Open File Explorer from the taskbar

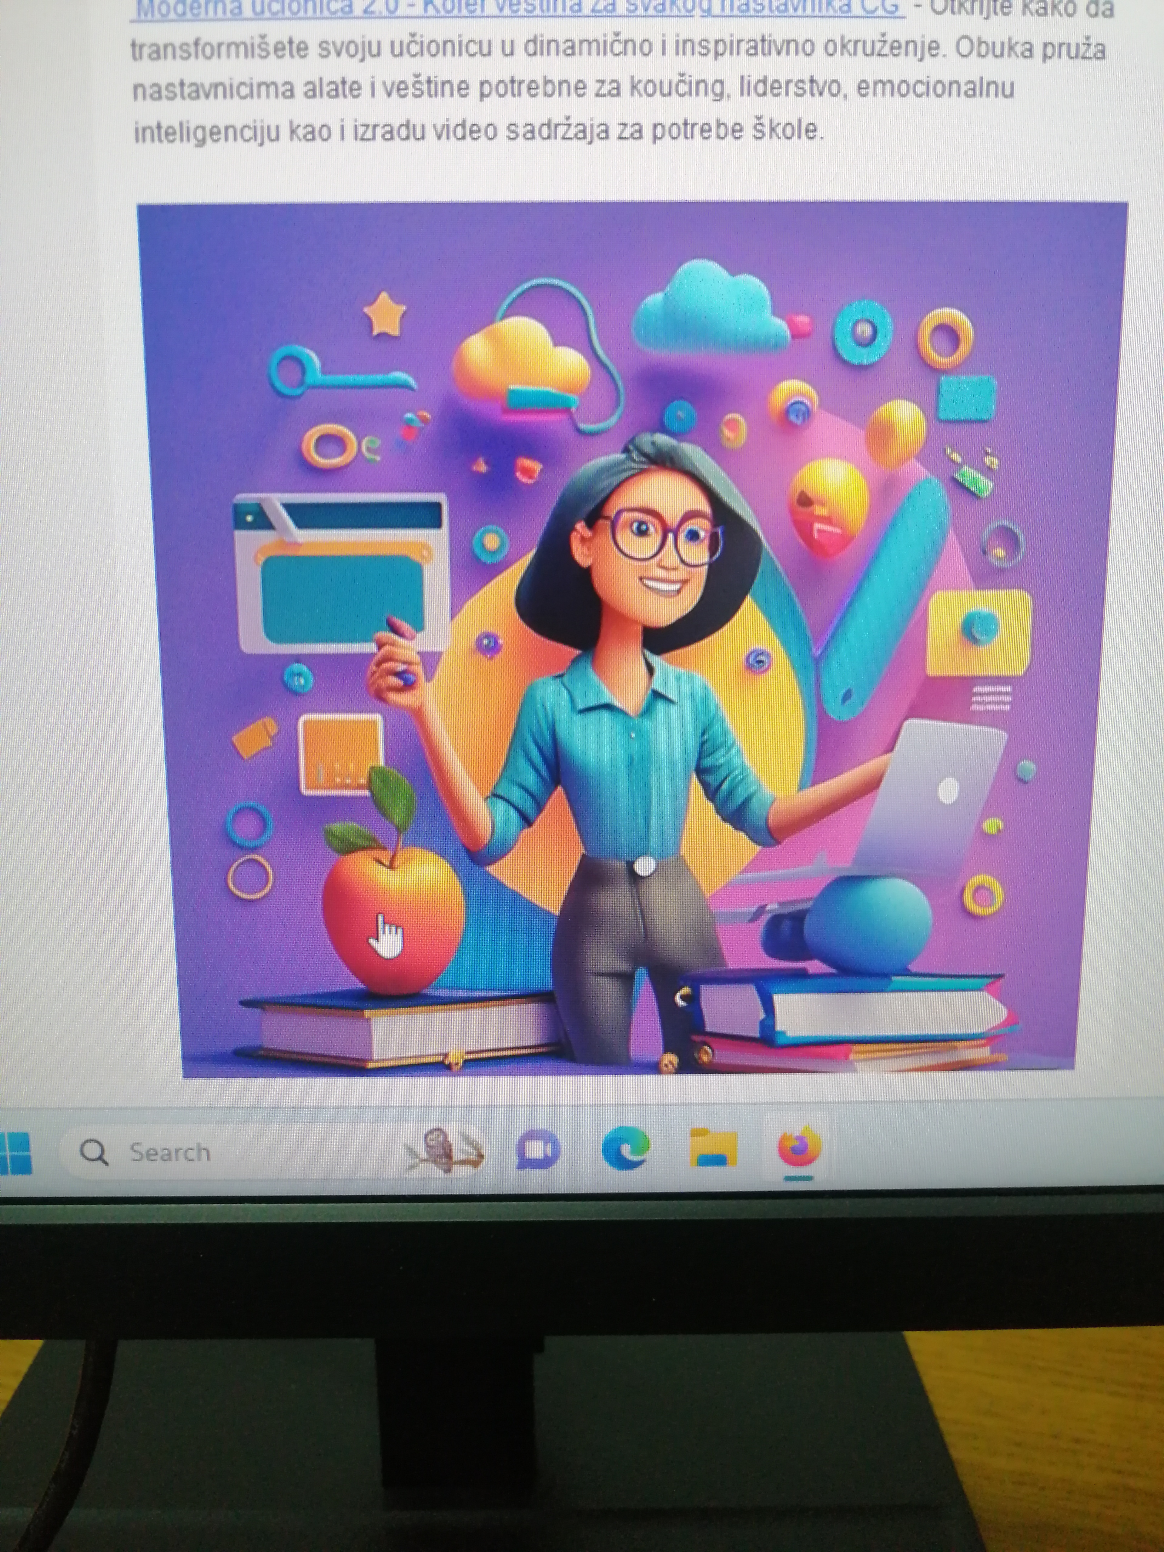click(x=713, y=1148)
